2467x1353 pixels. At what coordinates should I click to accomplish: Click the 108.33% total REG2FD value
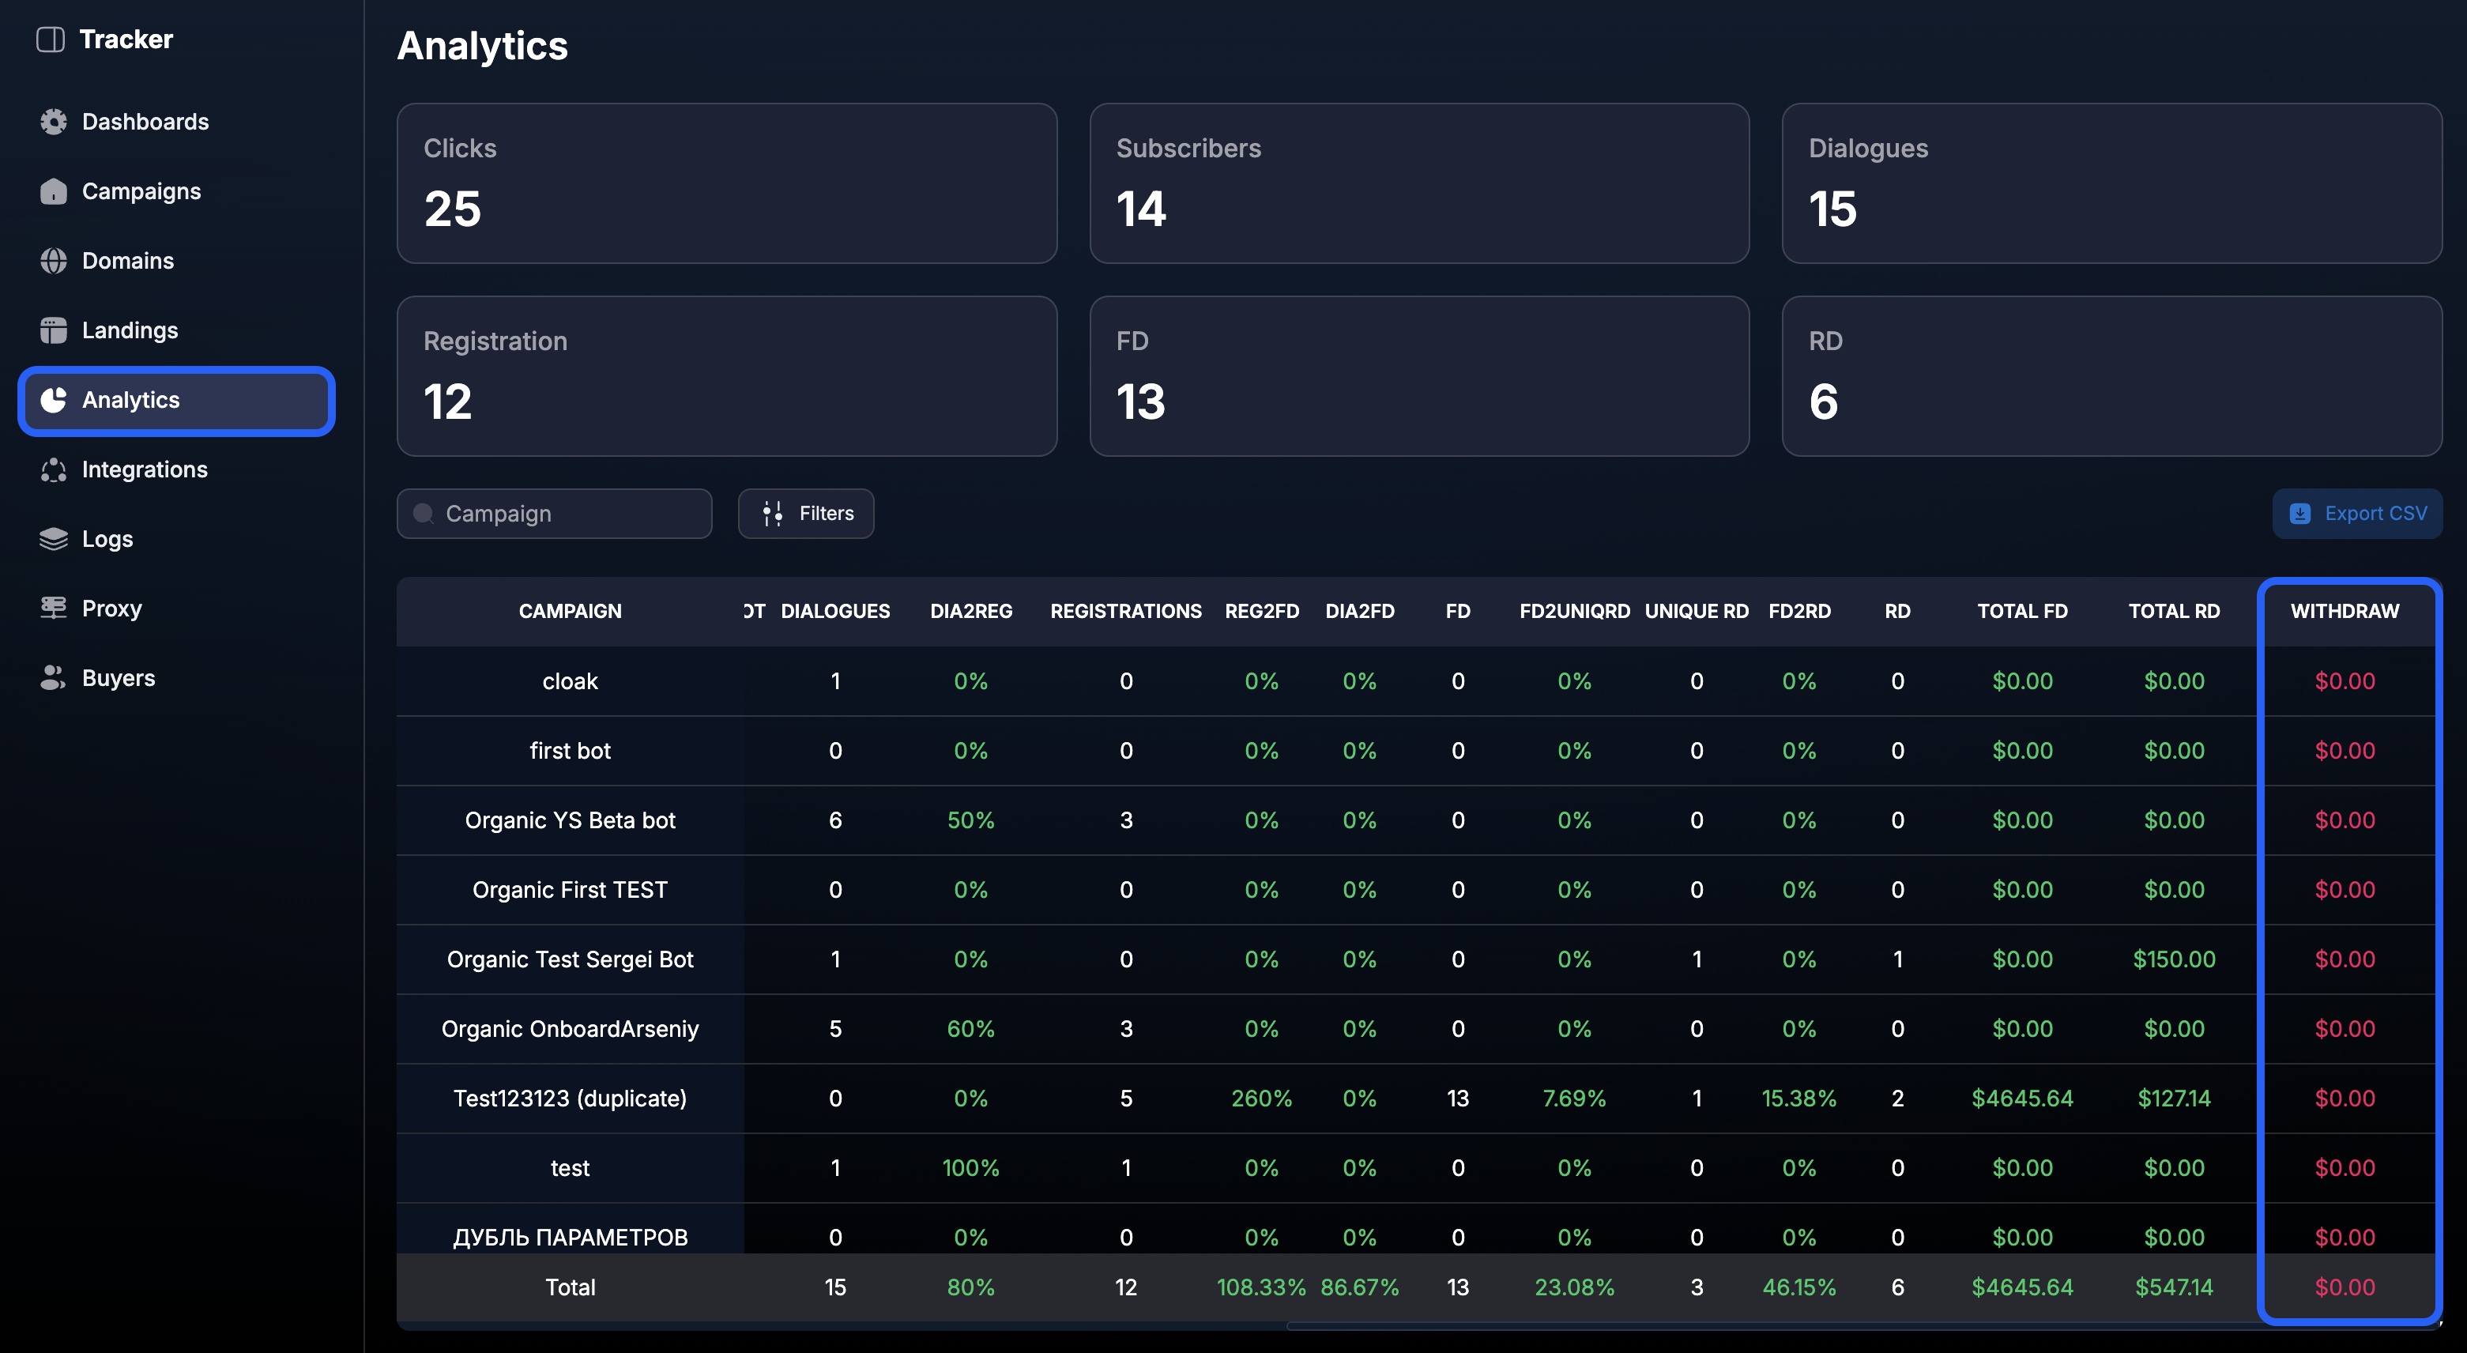pos(1261,1287)
